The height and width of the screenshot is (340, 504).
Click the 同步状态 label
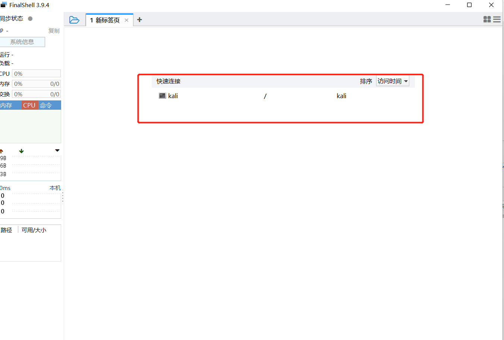pos(12,18)
